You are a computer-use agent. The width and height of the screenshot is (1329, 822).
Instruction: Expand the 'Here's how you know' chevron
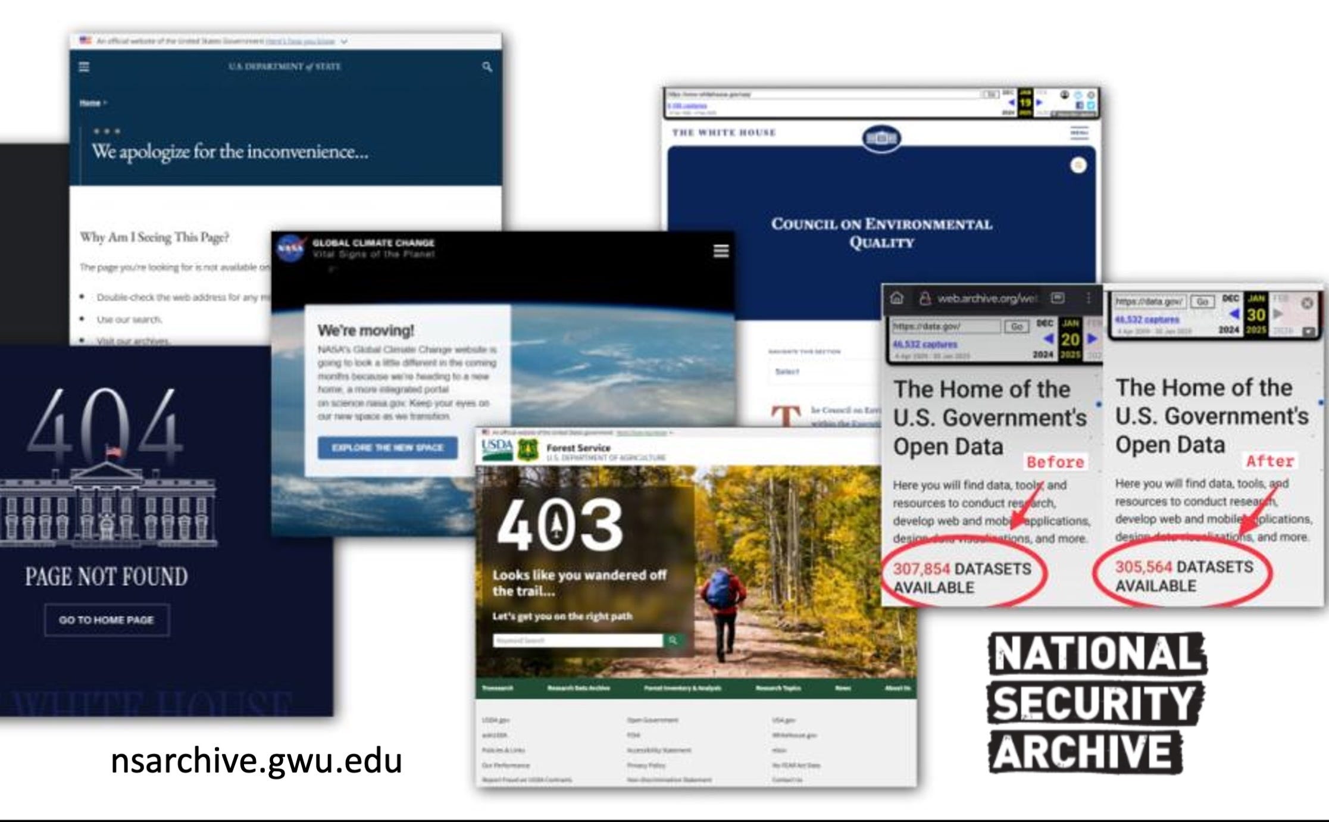click(344, 42)
